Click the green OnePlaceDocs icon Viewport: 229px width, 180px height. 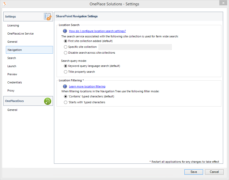48,101
